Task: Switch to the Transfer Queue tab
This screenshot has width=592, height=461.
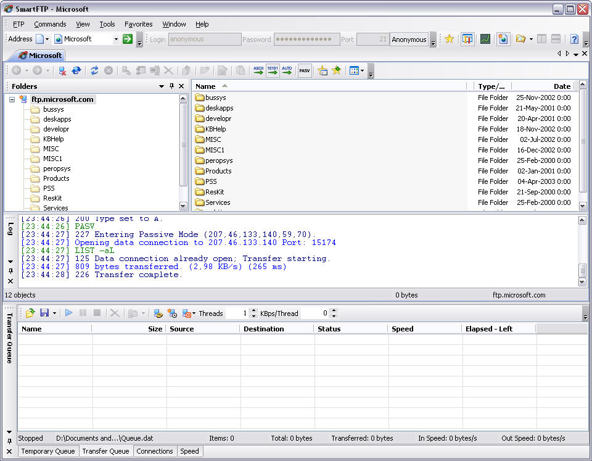Action: pyautogui.click(x=105, y=451)
